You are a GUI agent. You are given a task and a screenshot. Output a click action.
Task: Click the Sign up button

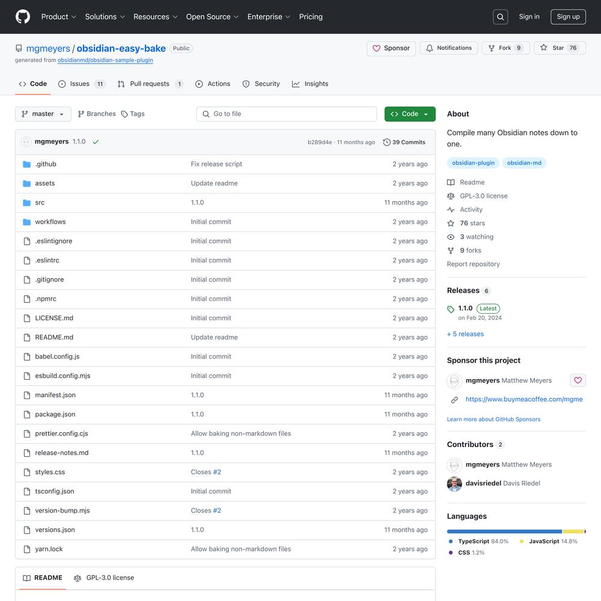pos(568,17)
